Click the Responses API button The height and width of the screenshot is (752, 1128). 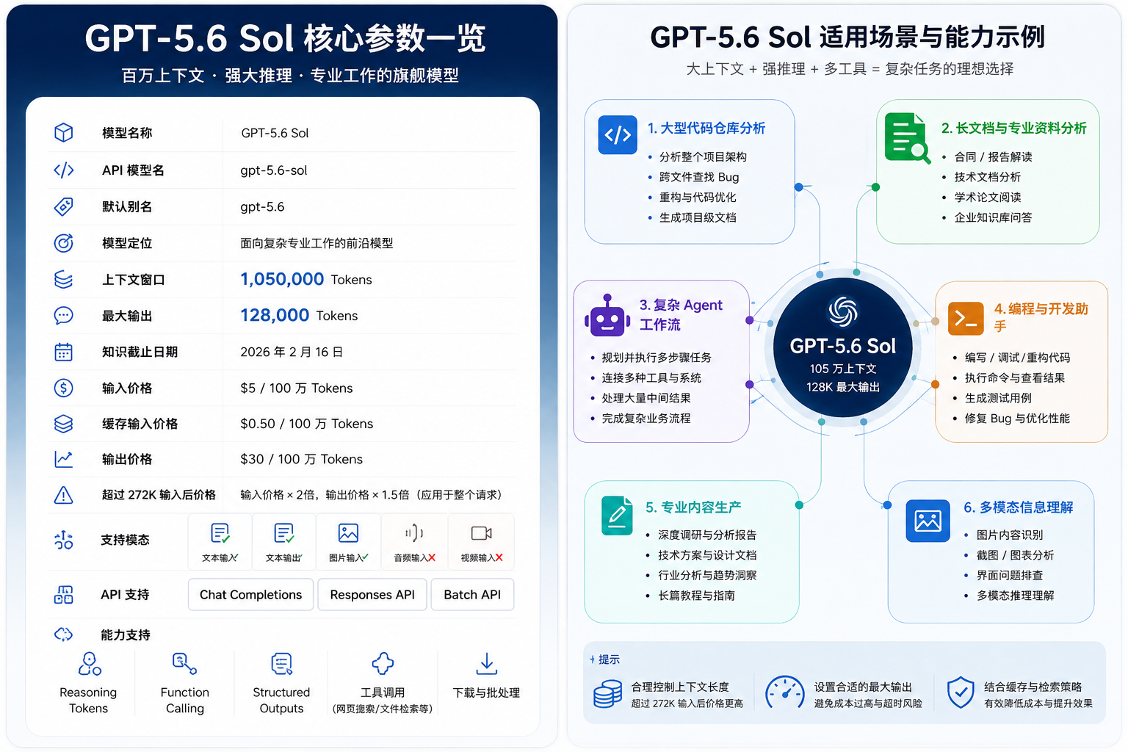pyautogui.click(x=372, y=595)
